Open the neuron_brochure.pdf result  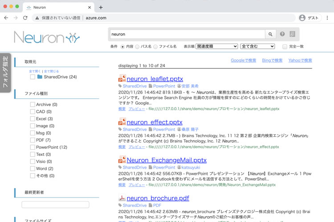158,198
